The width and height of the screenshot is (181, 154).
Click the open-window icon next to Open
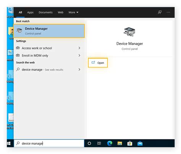pyautogui.click(x=93, y=62)
